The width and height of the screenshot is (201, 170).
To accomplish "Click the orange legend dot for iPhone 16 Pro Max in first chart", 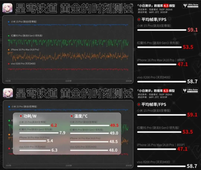I will [x=9, y=50].
